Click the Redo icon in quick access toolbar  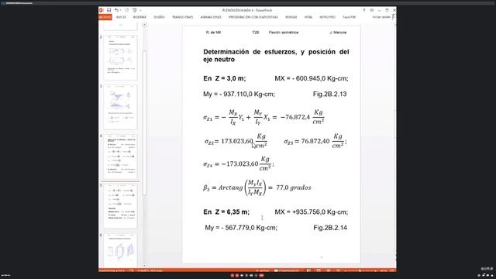click(126, 10)
